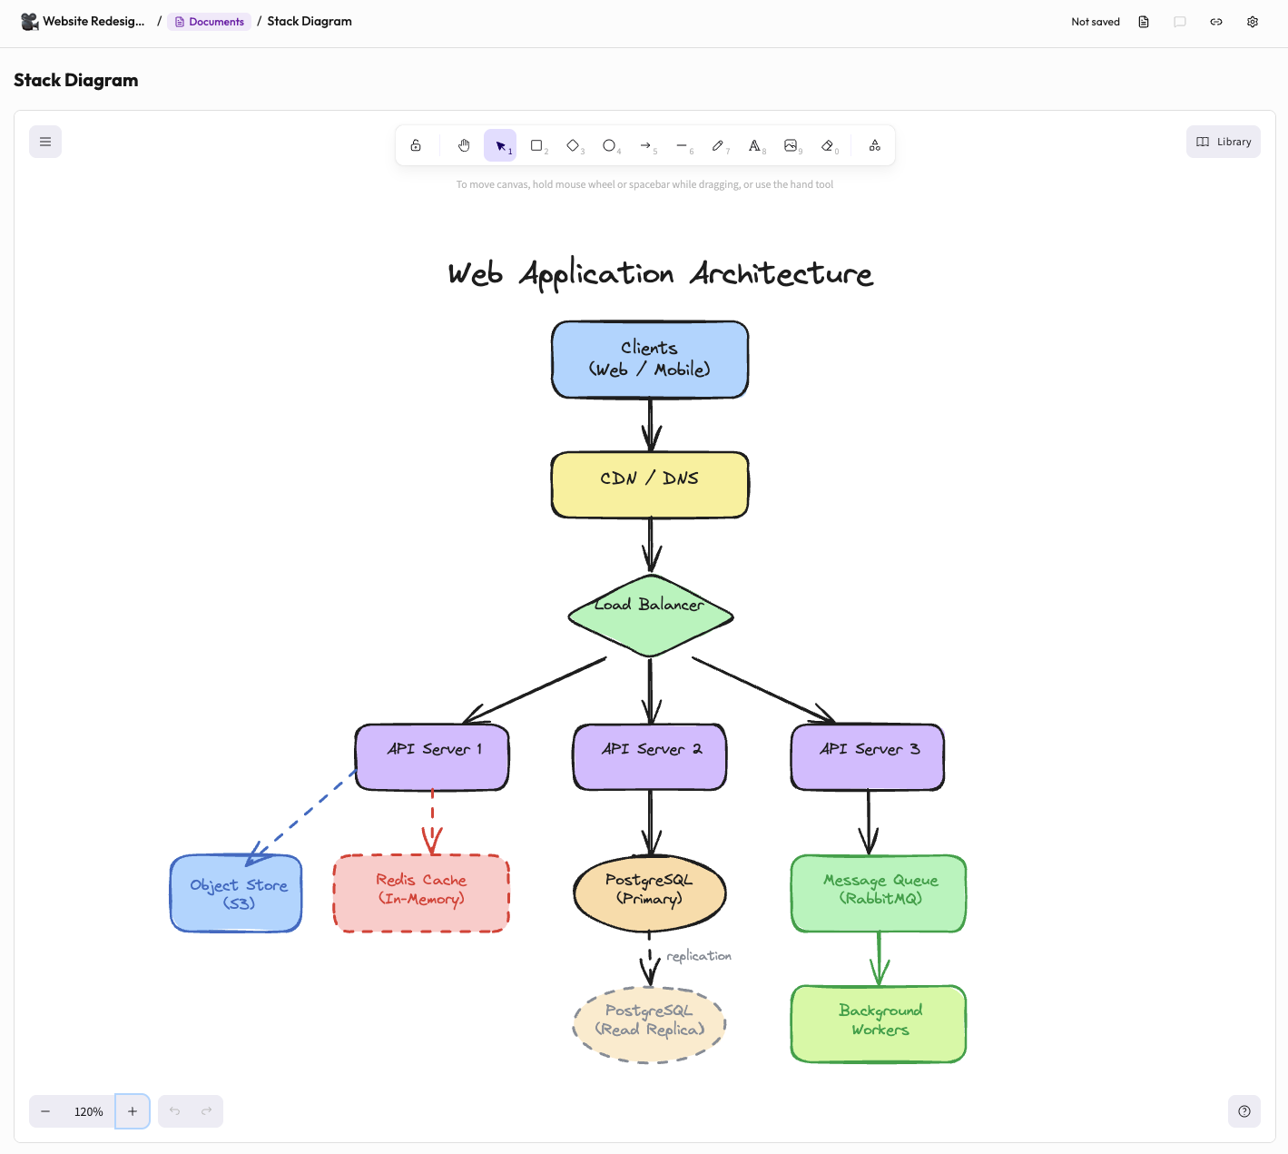The image size is (1288, 1154).
Task: Select the Load Balancer diamond shape
Action: [649, 615]
